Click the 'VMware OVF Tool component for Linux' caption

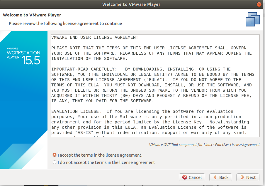point(205,145)
